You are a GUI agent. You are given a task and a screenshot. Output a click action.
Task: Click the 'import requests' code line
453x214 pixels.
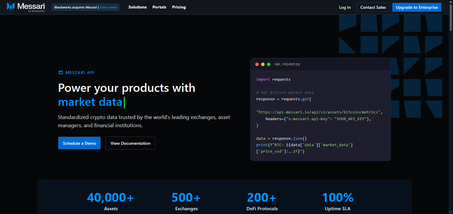coord(273,79)
